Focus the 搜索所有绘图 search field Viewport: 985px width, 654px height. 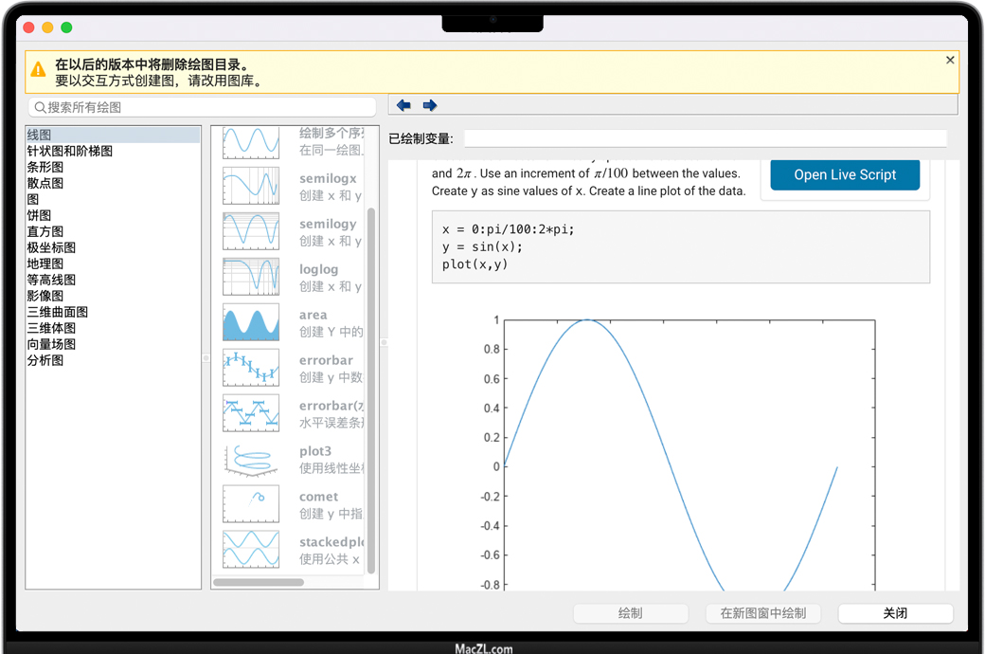tap(202, 107)
